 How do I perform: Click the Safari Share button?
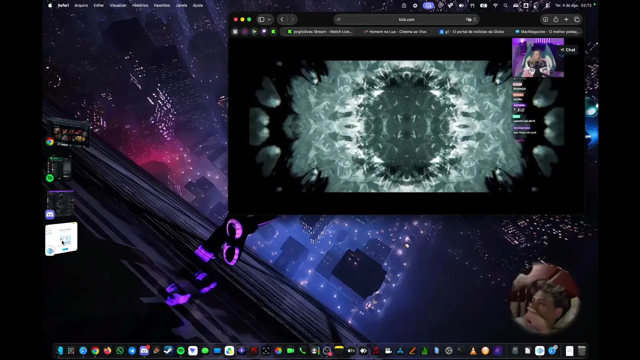click(x=555, y=19)
